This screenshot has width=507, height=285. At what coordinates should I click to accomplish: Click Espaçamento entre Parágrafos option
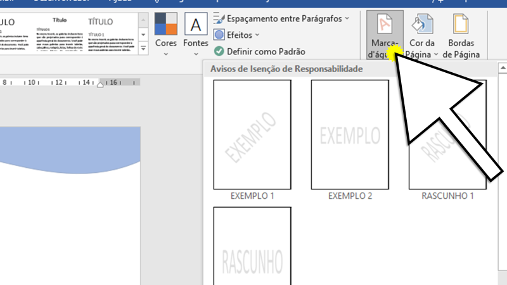pos(281,19)
